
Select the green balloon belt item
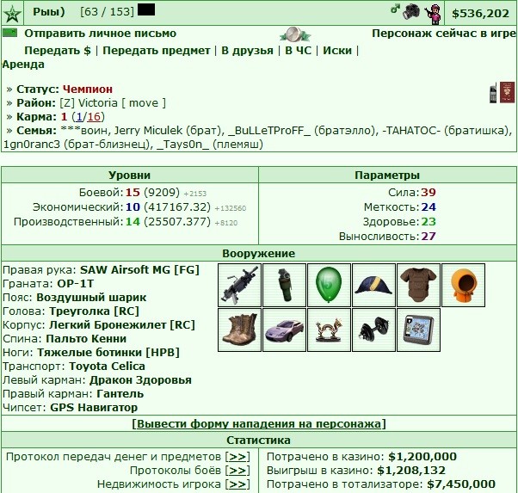(329, 285)
